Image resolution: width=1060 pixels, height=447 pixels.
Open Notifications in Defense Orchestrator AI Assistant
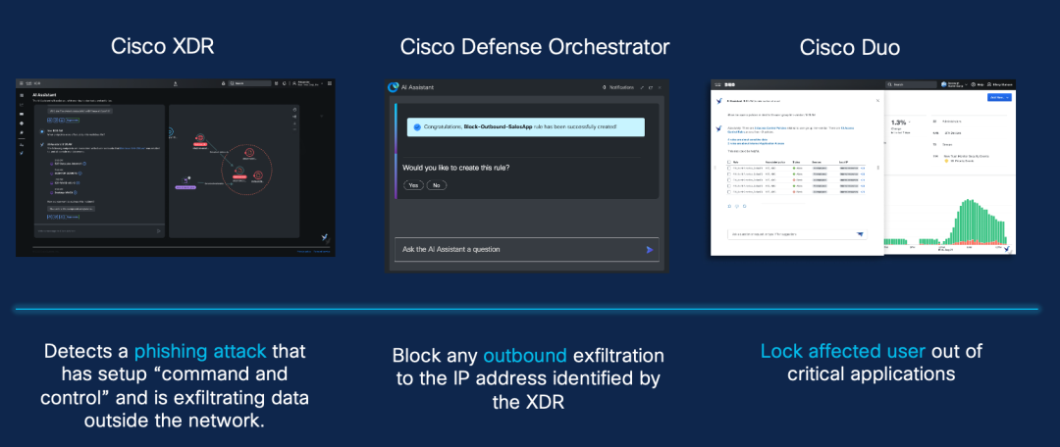point(617,87)
